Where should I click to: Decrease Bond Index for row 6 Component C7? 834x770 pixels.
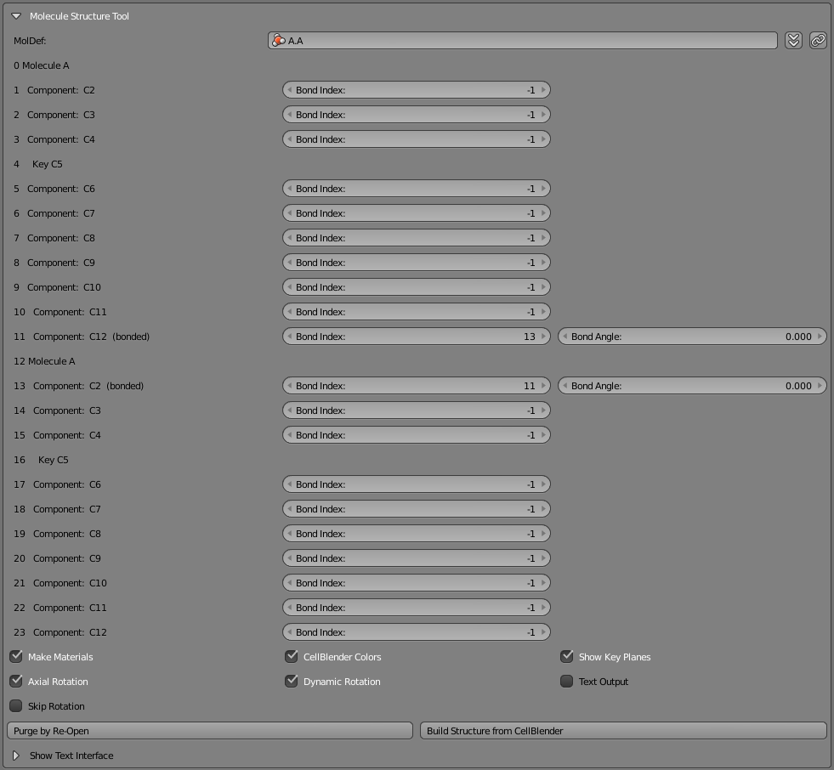click(x=289, y=213)
